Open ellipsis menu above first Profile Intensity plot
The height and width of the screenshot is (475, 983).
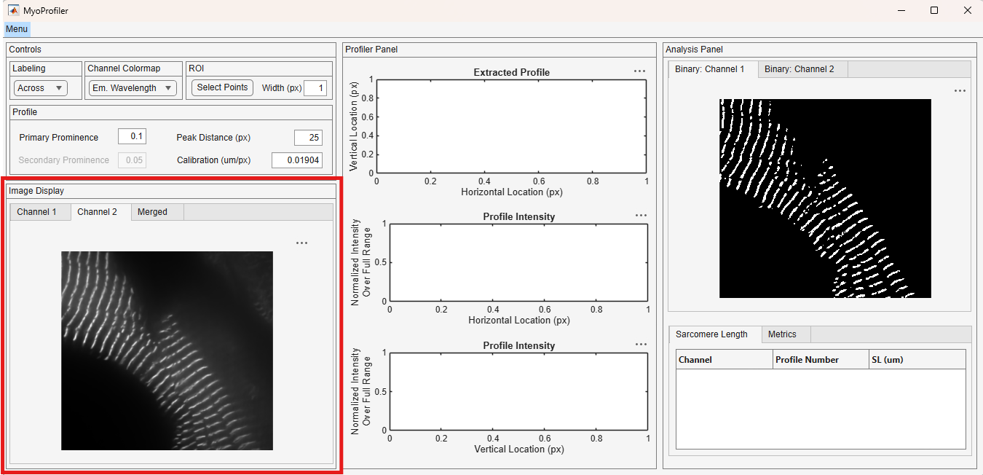pyautogui.click(x=641, y=216)
